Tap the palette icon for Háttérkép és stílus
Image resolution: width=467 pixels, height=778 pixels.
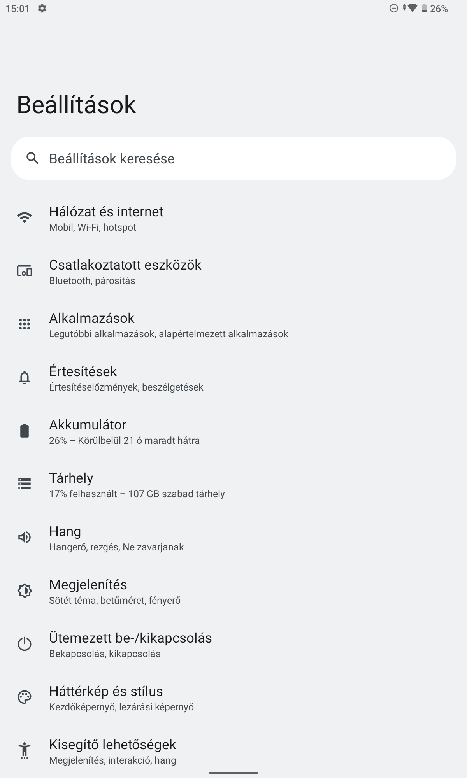pos(25,697)
